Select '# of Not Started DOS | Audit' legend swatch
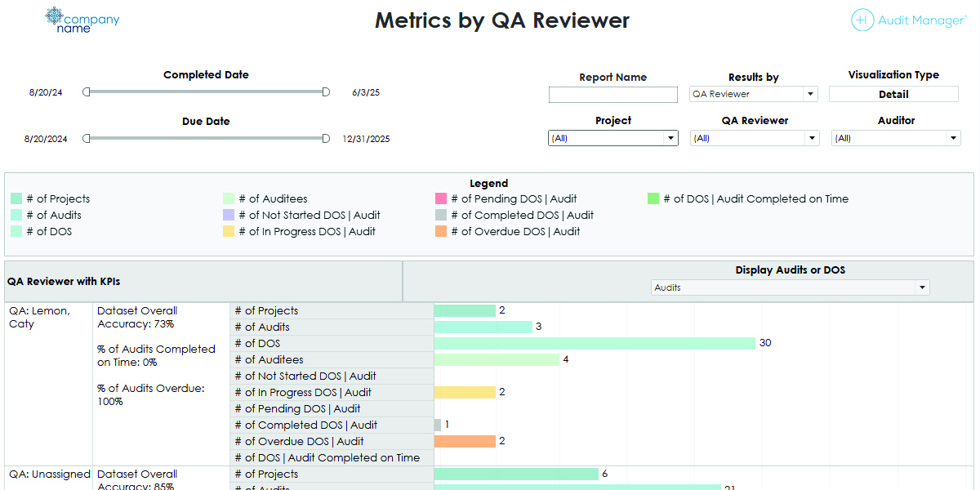Image resolution: width=980 pixels, height=490 pixels. click(x=229, y=215)
